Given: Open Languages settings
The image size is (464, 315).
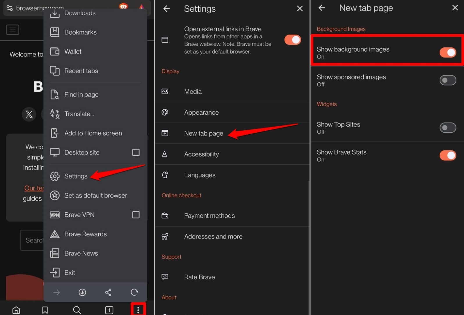Looking at the screenshot, I should (232, 175).
